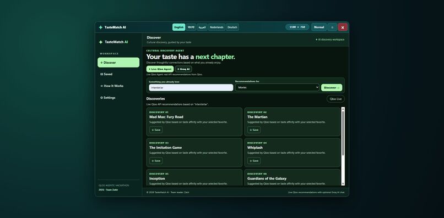Click 'The Martian' card title
The image size is (444, 218).
257,117
